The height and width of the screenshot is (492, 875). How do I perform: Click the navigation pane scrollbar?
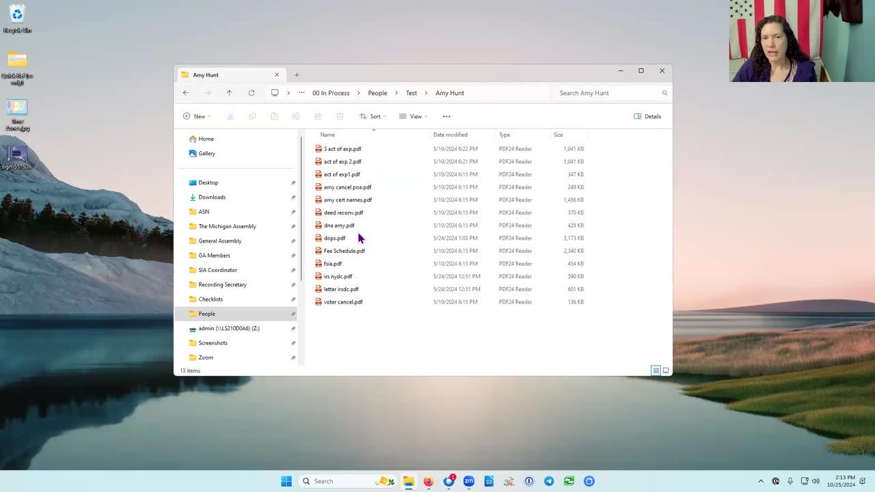pos(301,208)
